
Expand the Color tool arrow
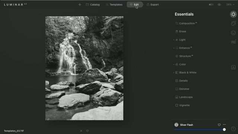coord(174,64)
